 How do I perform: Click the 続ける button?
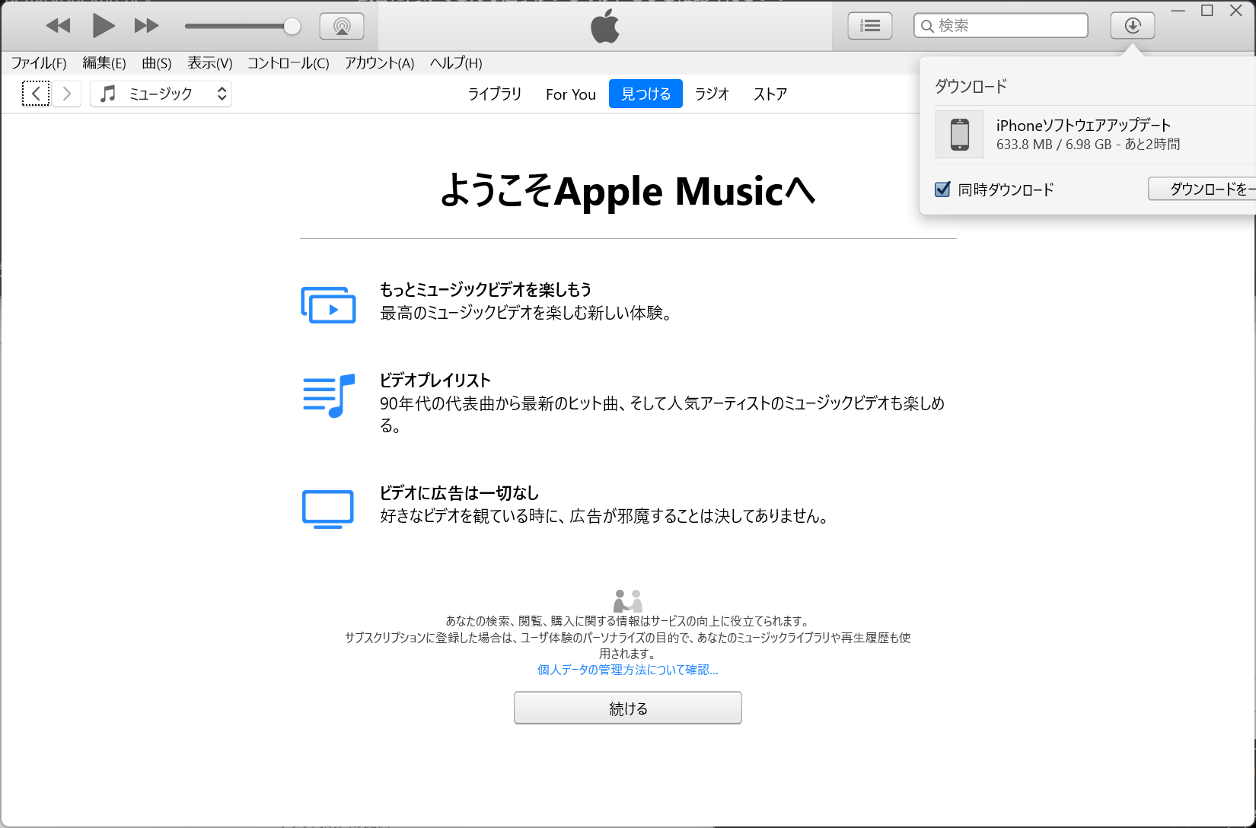[x=627, y=708]
